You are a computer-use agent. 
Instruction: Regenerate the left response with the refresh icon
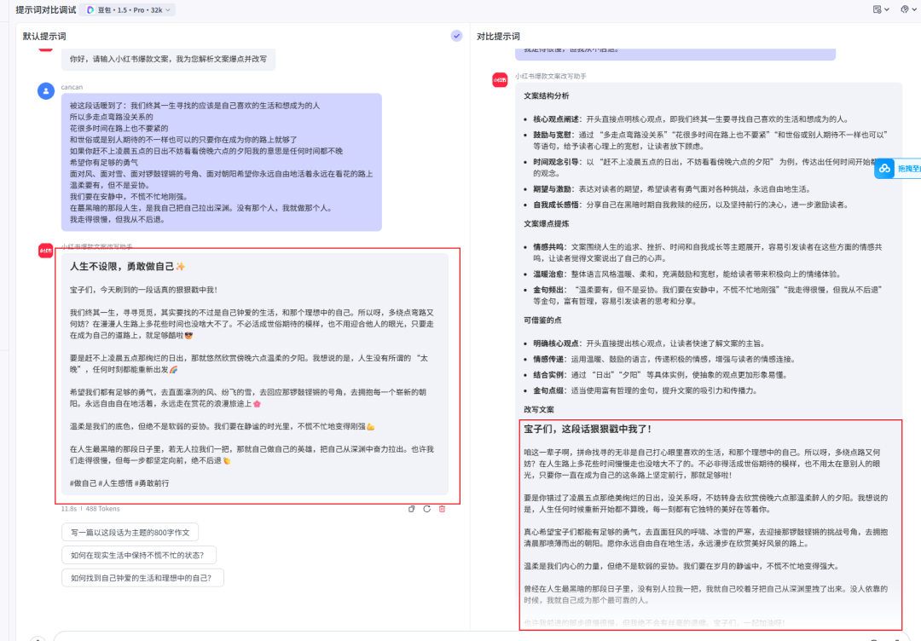pyautogui.click(x=427, y=509)
